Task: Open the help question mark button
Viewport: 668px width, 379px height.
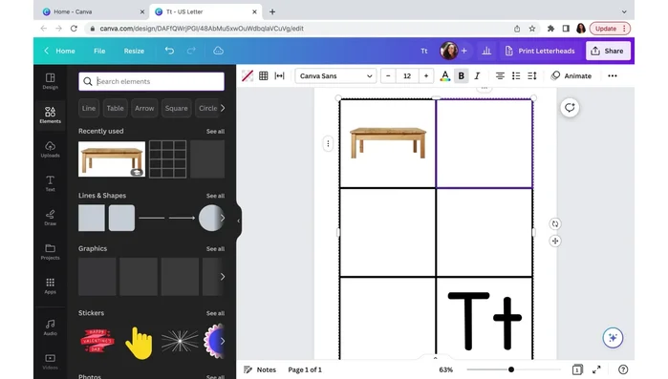Action: 623,369
